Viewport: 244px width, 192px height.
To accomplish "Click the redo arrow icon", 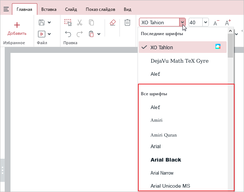I will (x=80, y=34).
